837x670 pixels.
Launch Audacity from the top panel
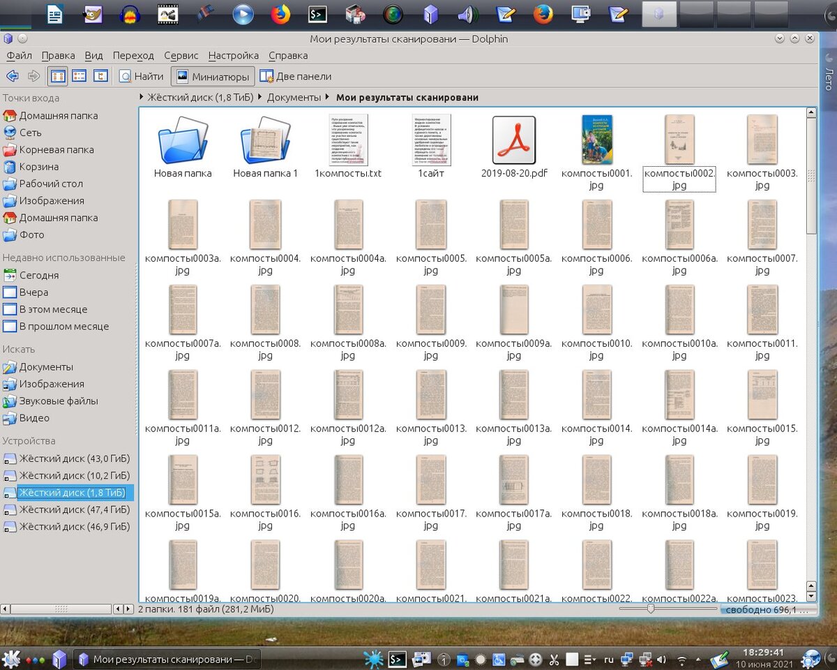130,13
